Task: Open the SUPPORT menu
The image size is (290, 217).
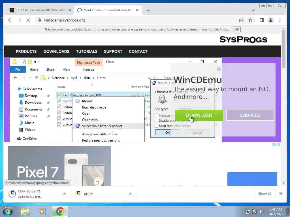Action: pyautogui.click(x=113, y=51)
